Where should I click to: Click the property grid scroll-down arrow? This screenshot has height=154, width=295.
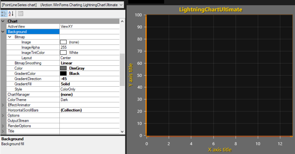pyautogui.click(x=122, y=132)
